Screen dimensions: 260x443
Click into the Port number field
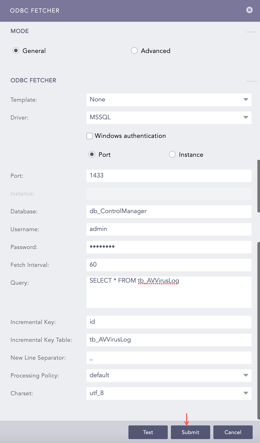pyautogui.click(x=169, y=176)
